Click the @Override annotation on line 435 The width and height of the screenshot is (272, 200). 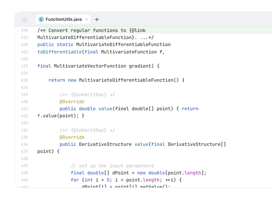point(72,137)
